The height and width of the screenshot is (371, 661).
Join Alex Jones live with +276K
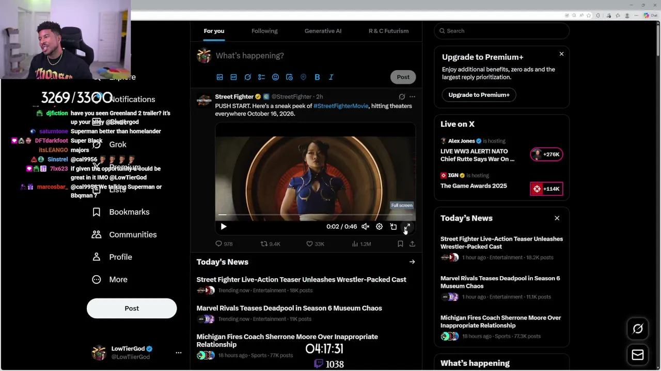(x=546, y=154)
